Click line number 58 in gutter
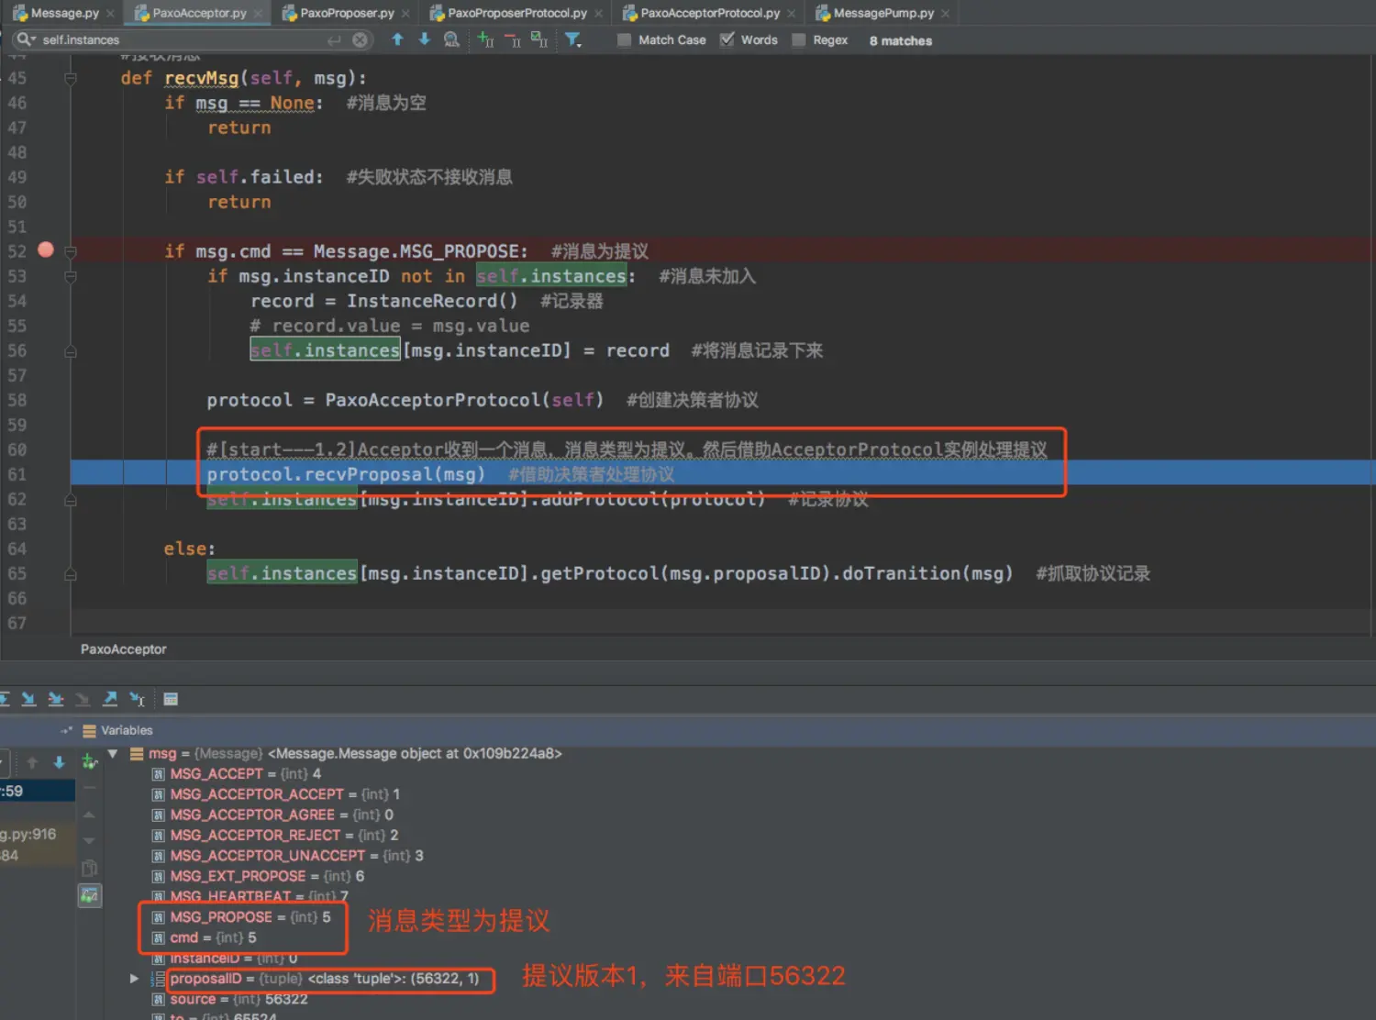This screenshot has width=1376, height=1020. click(x=17, y=400)
